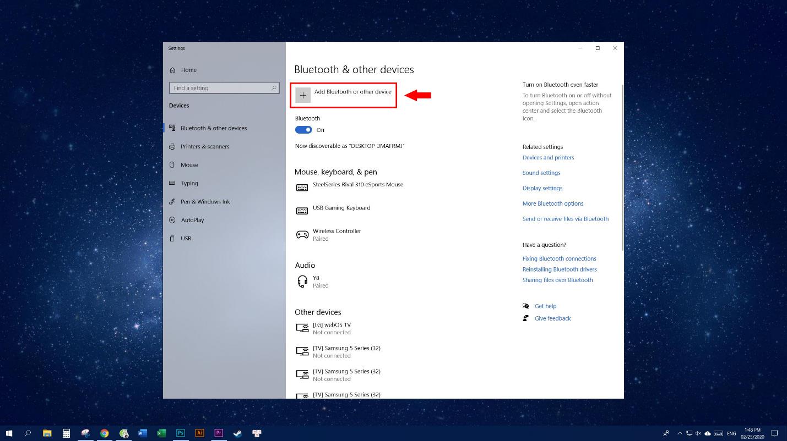This screenshot has height=441, width=787.
Task: Click the muted volume tray icon
Action: (x=698, y=433)
